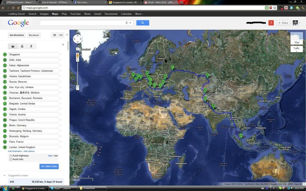Select the A16 suggested route
The width and height of the screenshot is (306, 191).
click(x=36, y=182)
